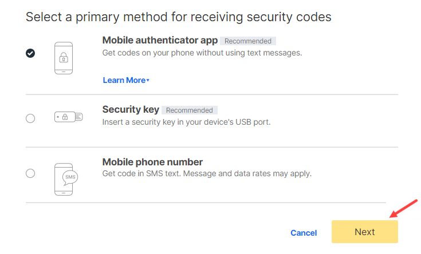Click the Mobile phone number heading
Image resolution: width=421 pixels, height=254 pixels.
coord(152,162)
